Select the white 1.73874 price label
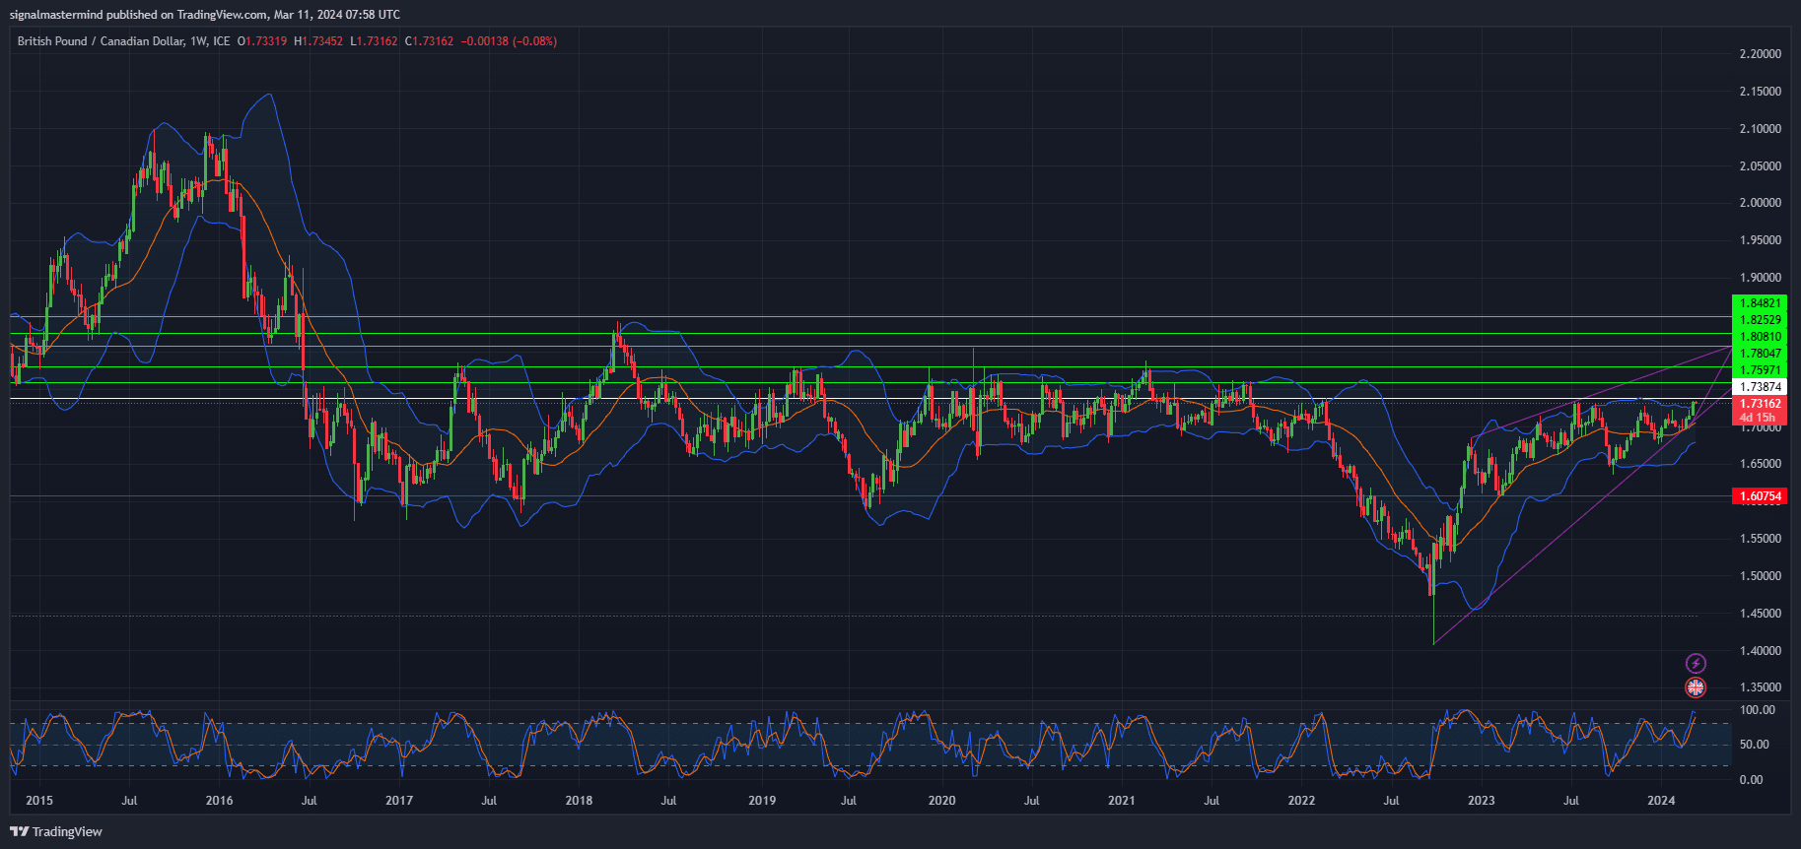Image resolution: width=1801 pixels, height=849 pixels. [x=1760, y=387]
